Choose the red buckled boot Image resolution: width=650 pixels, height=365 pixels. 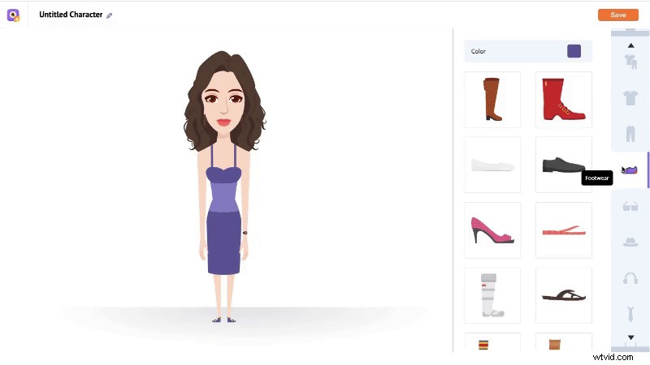click(x=563, y=99)
